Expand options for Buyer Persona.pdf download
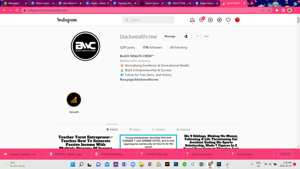The image size is (300, 169). coord(224,154)
